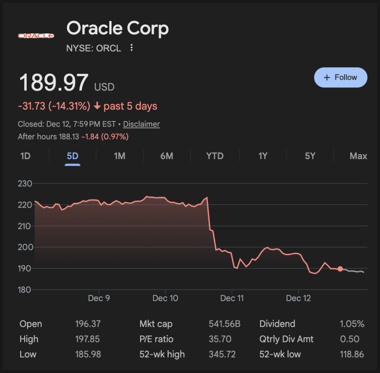Switch to the 1M chart view

pos(120,156)
